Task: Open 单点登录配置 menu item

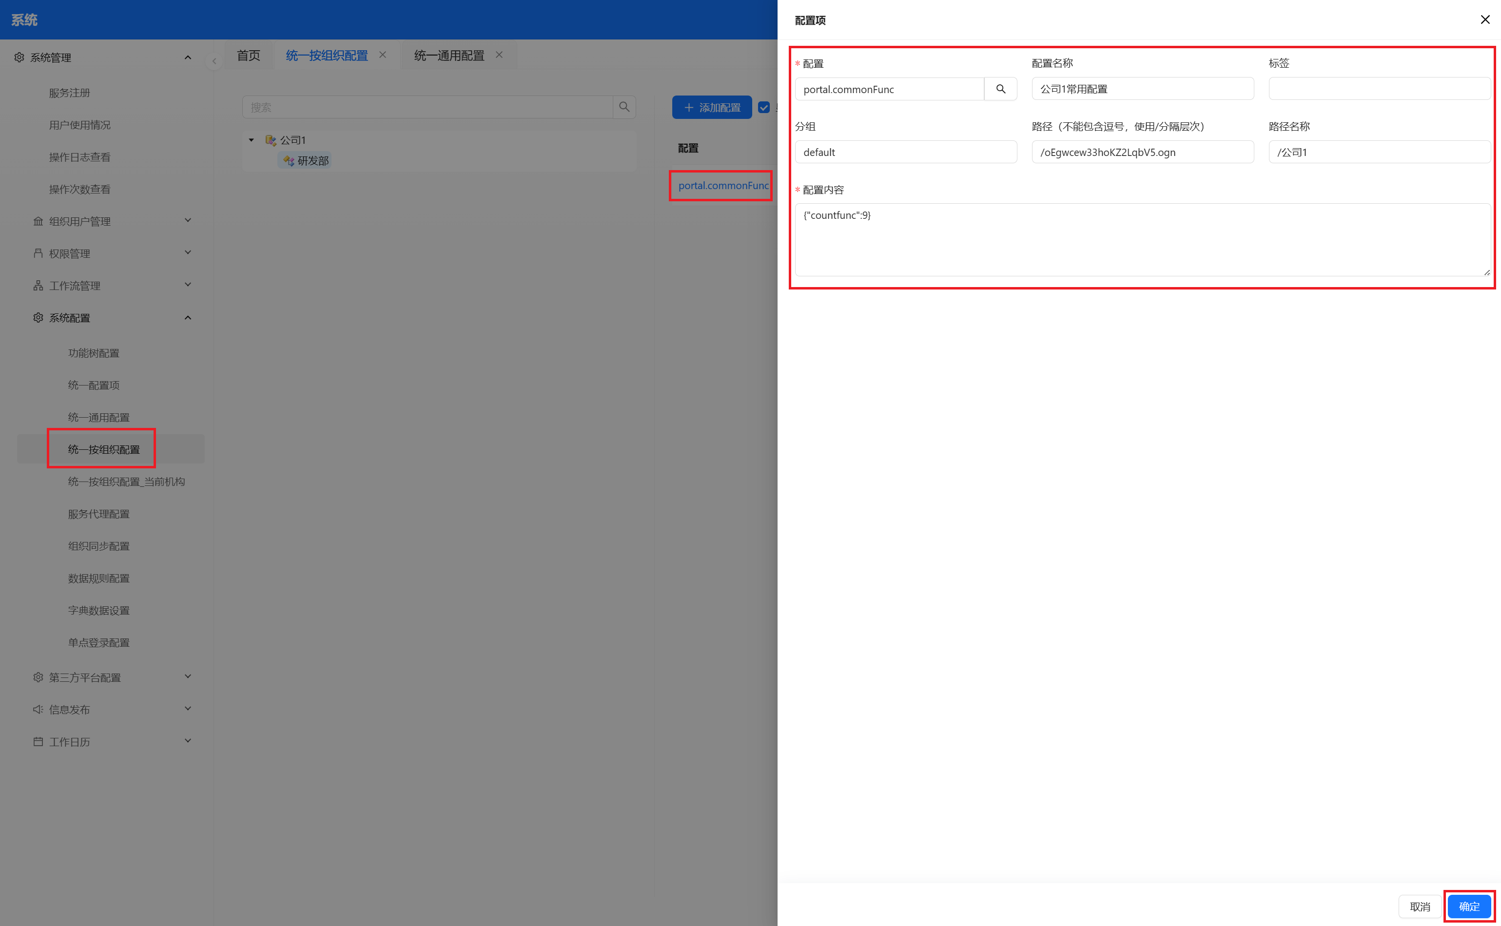Action: click(x=98, y=642)
